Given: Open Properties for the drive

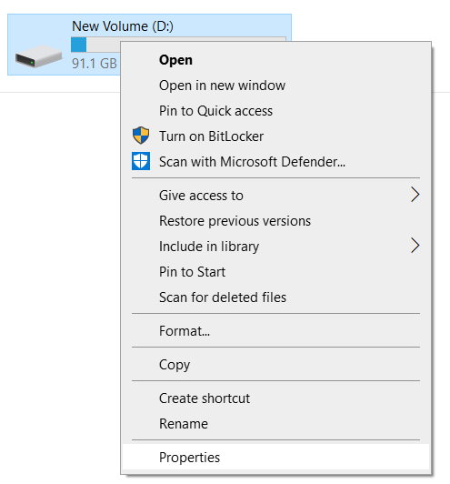Looking at the screenshot, I should pyautogui.click(x=275, y=457).
